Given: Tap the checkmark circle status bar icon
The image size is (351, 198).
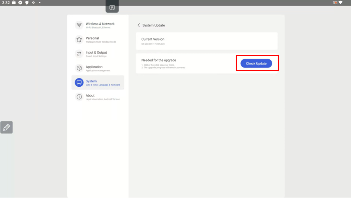Looking at the screenshot, I should coord(20,3).
